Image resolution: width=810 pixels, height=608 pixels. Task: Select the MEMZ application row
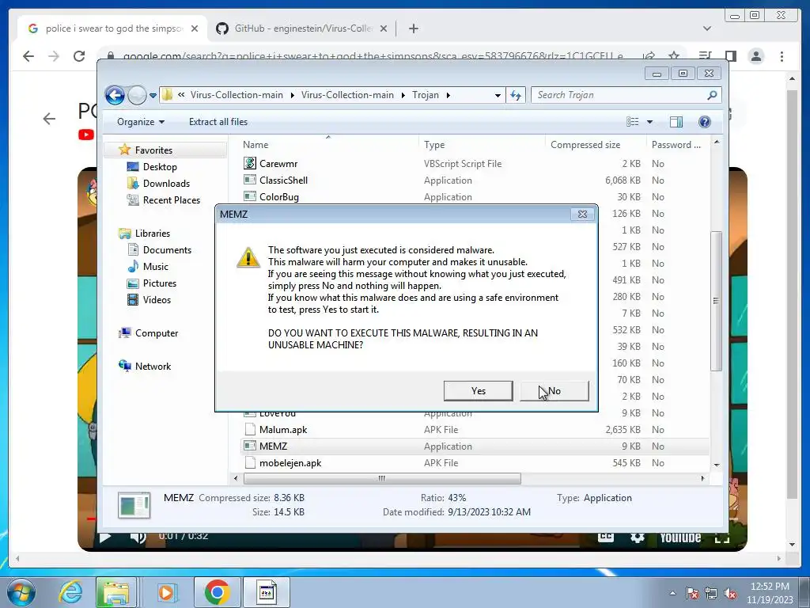click(475, 446)
